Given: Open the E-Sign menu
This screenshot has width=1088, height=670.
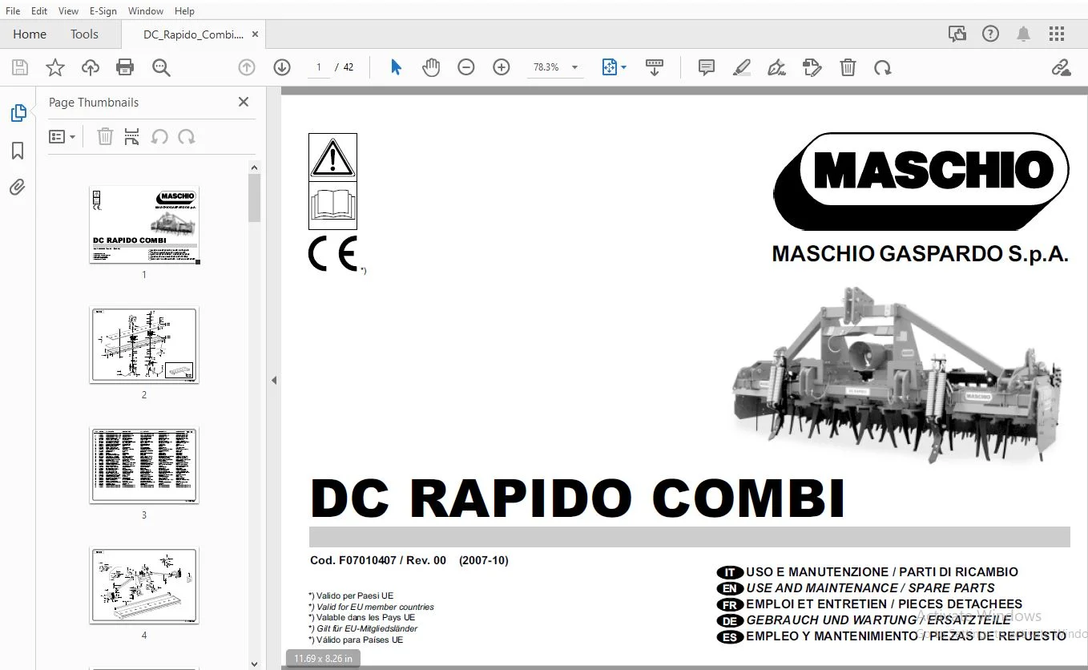Looking at the screenshot, I should pyautogui.click(x=103, y=11).
